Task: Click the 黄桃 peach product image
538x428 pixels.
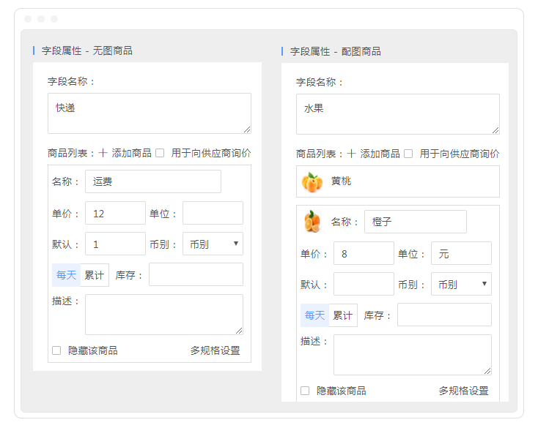Action: pyautogui.click(x=312, y=181)
